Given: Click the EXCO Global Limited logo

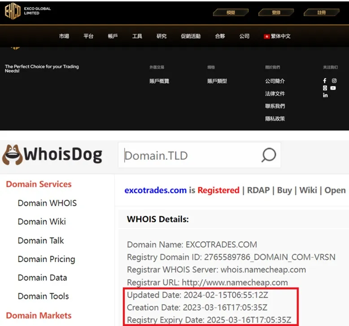Looking at the screenshot, I should [x=28, y=11].
